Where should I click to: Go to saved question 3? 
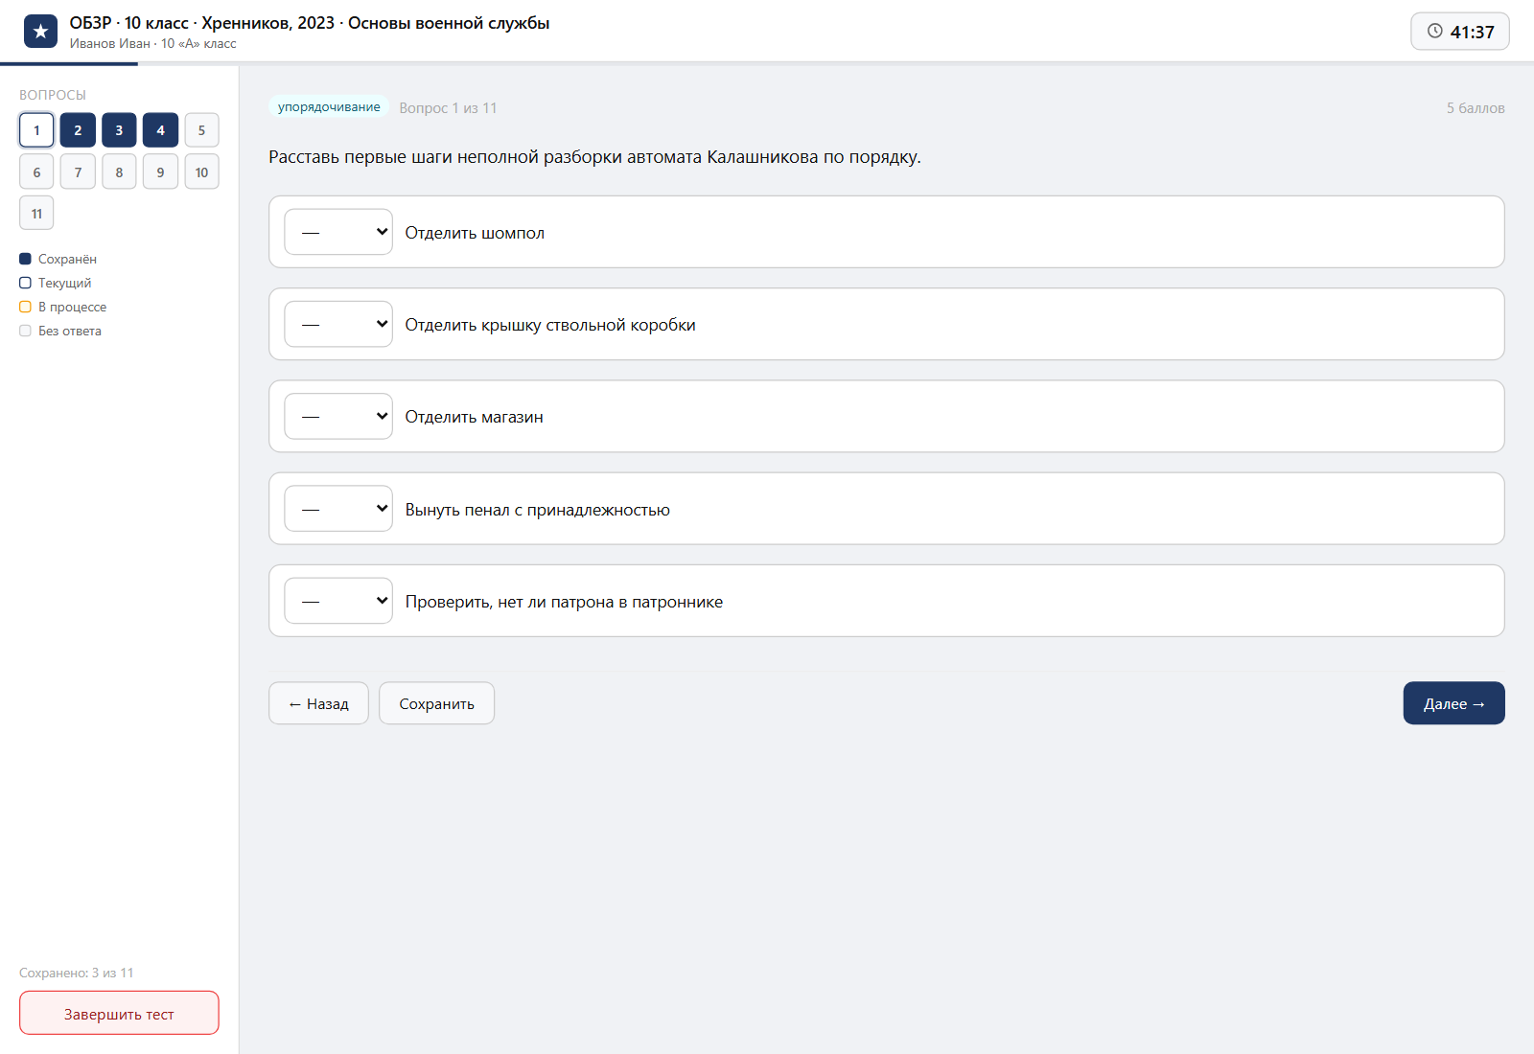click(x=119, y=130)
